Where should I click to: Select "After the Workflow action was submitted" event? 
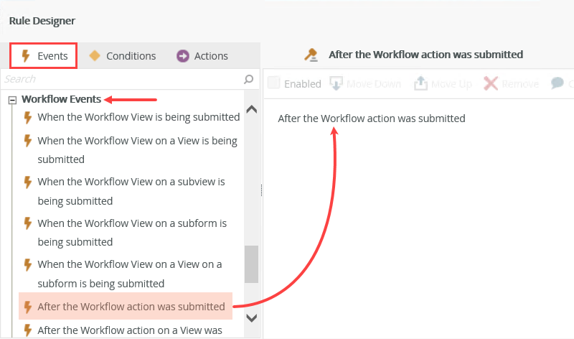coord(131,307)
